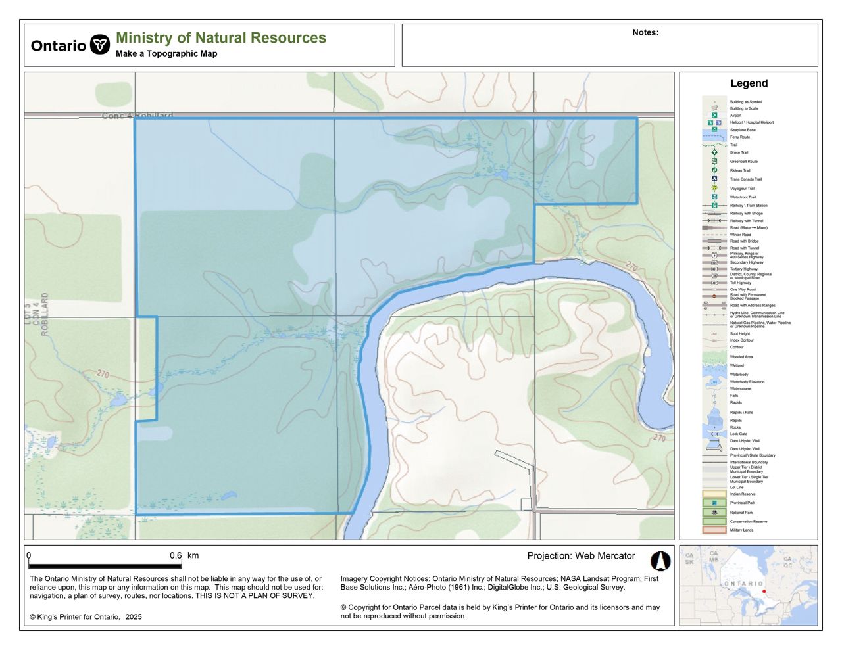Click the Military Lands color swatch

(714, 530)
